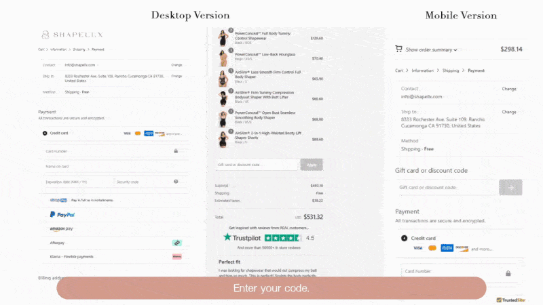Click the Klarna pink badge icon
Screen dimensions: 543x305
tap(177, 257)
